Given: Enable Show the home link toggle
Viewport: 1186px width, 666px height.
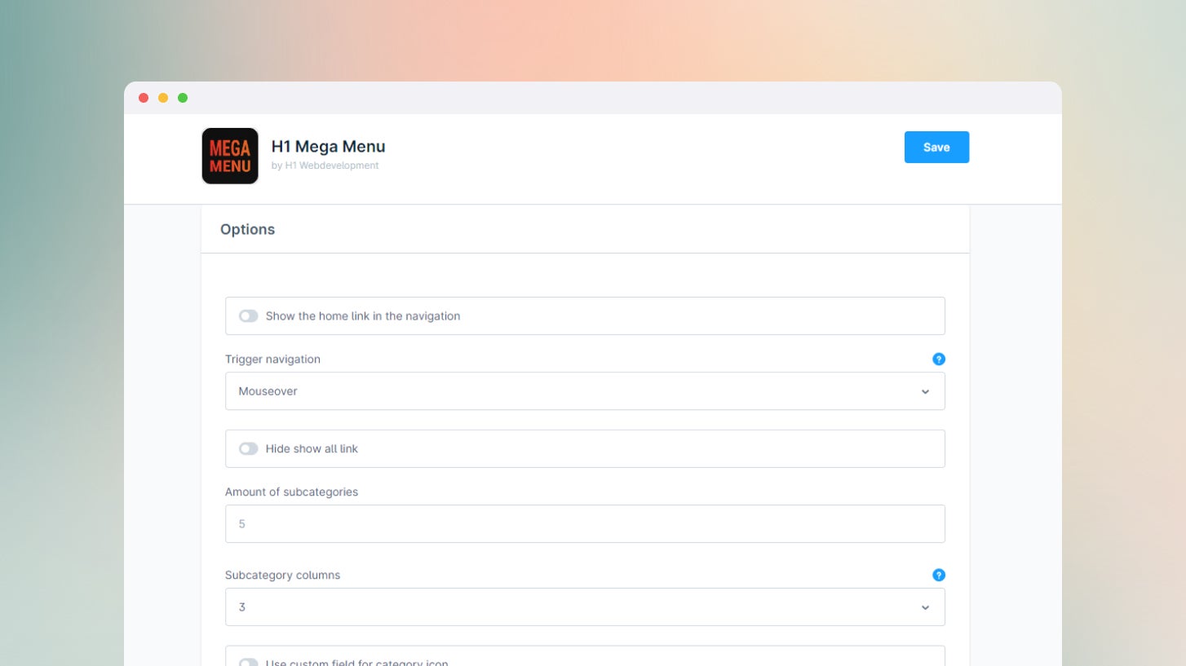Looking at the screenshot, I should (x=248, y=316).
